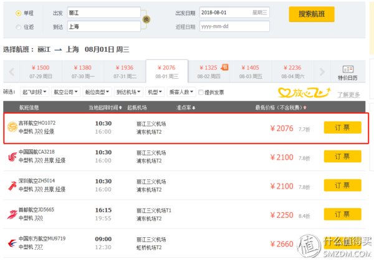
Task: Click the ¥2660 price of MU9719
Action: 282,244
